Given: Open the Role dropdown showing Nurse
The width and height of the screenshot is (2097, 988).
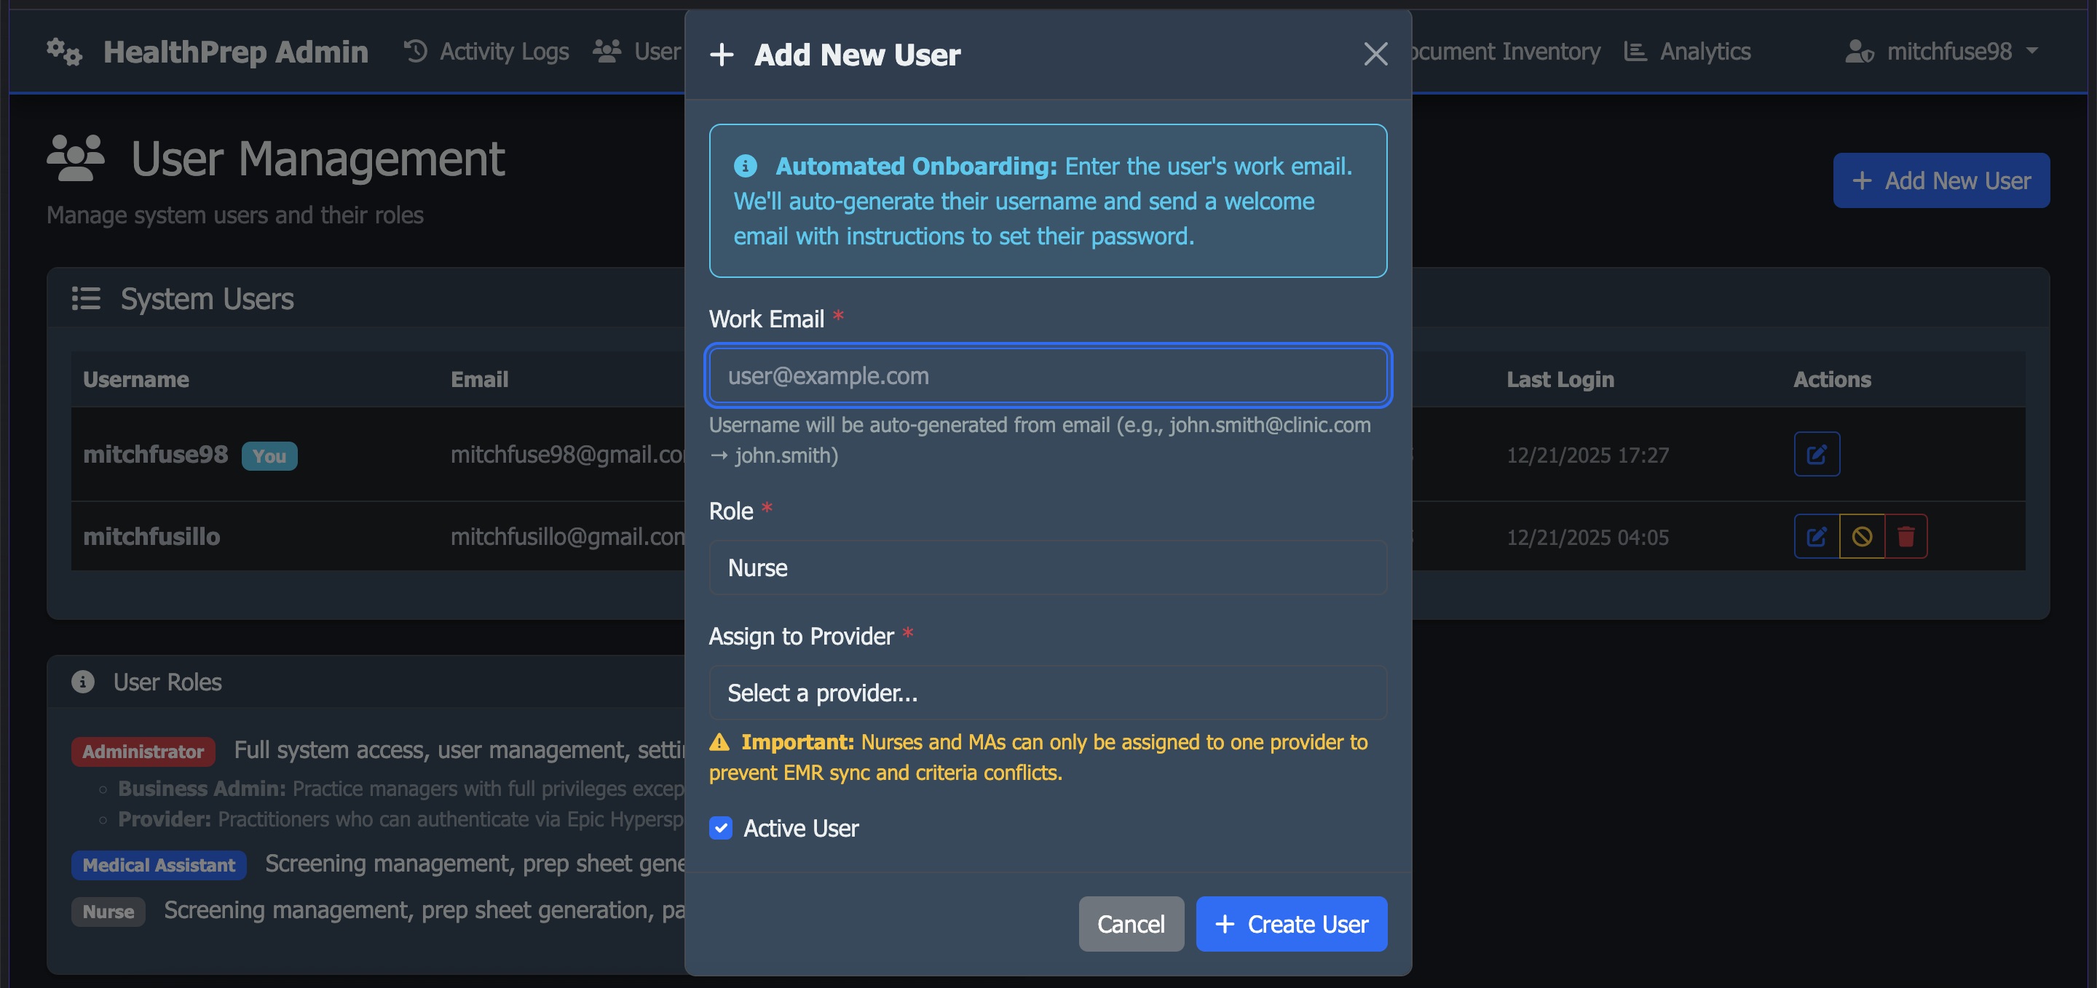Looking at the screenshot, I should point(1047,567).
